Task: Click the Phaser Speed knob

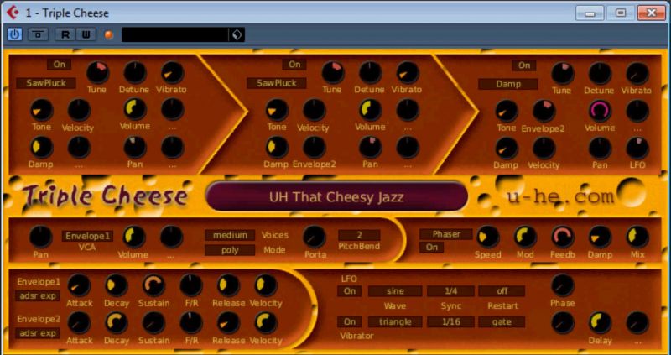Action: coord(488,237)
